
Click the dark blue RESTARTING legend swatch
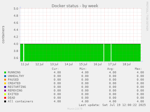5,87
